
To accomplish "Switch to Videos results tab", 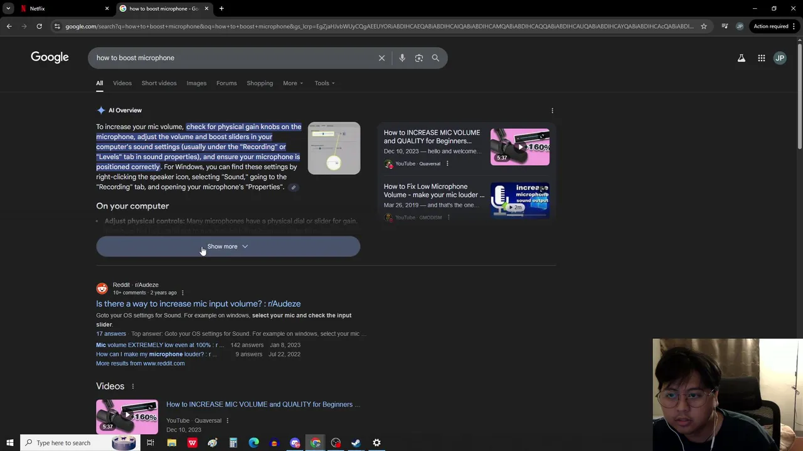I will [x=122, y=83].
